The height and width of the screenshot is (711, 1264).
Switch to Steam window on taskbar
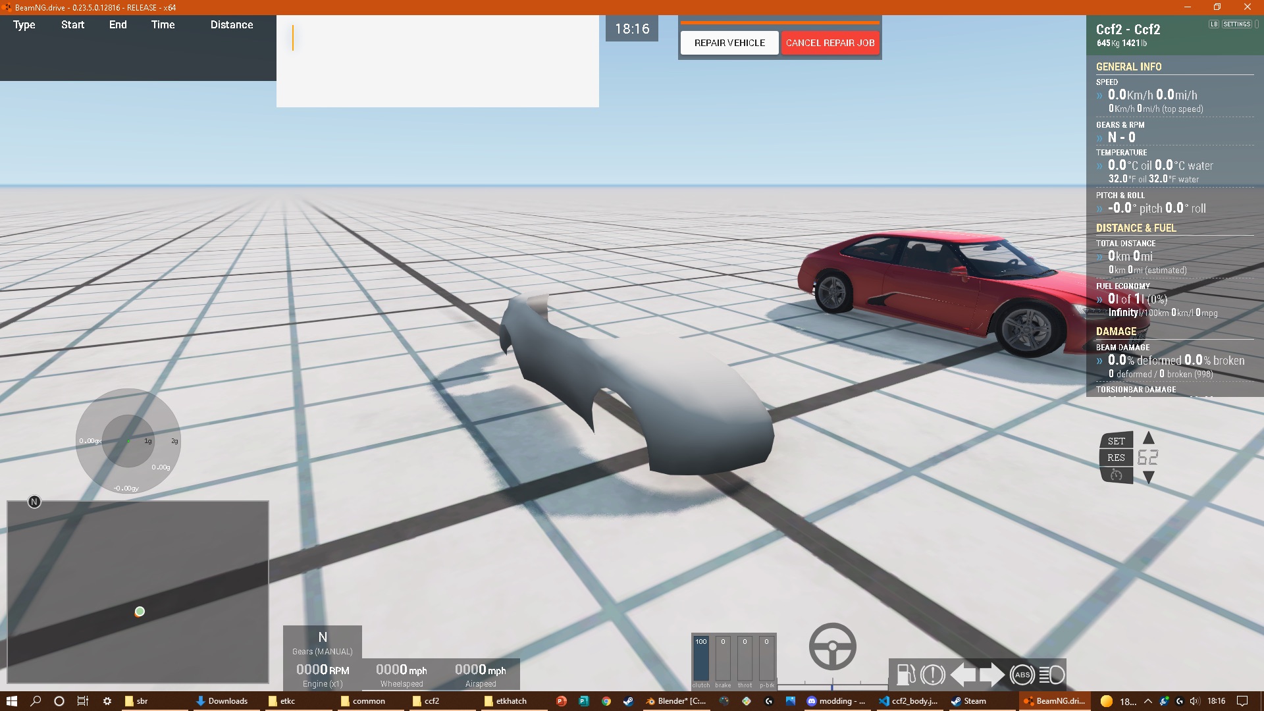[981, 701]
